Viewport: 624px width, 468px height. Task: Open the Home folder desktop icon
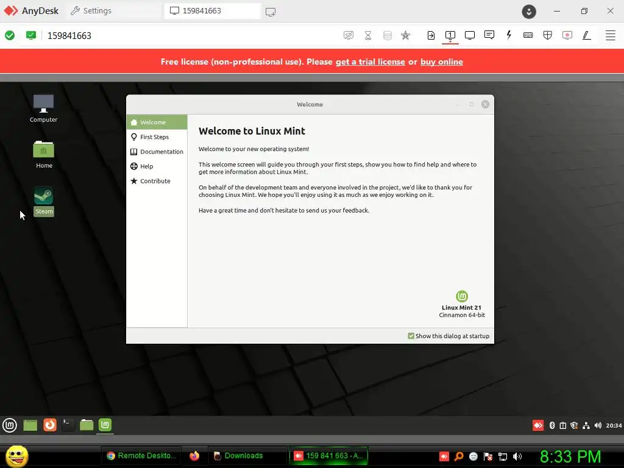pos(44,154)
